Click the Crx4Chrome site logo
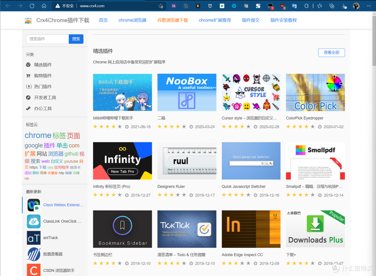Viewport: 376px width, 276px height. point(28,21)
